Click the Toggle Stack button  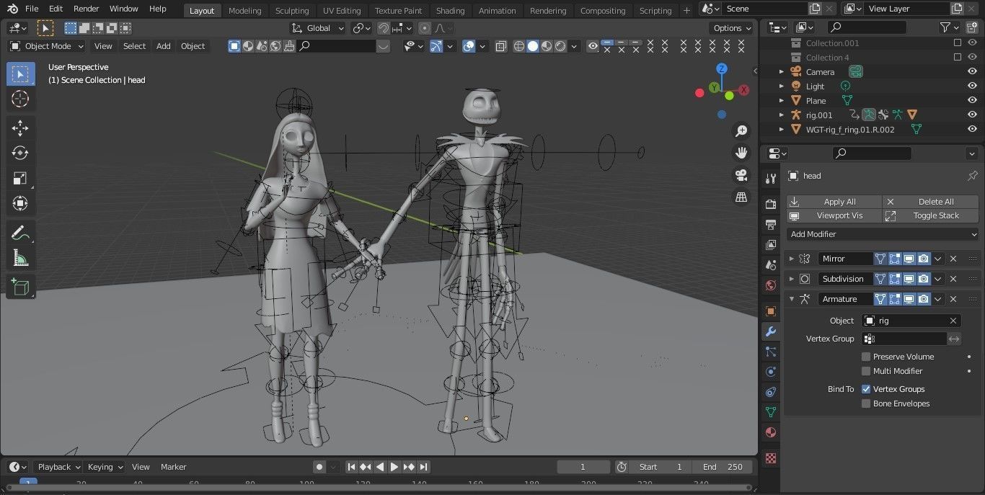point(932,215)
